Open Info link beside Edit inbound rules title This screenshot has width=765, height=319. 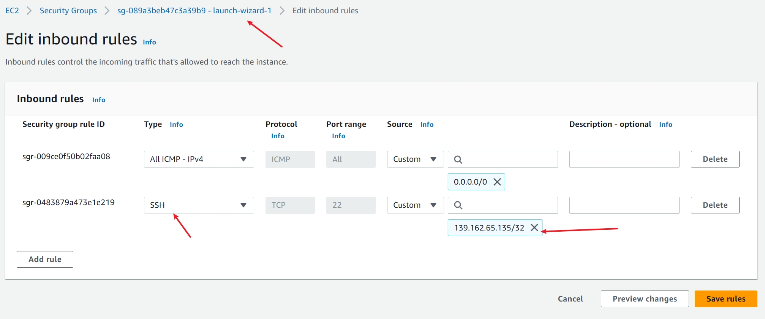149,42
